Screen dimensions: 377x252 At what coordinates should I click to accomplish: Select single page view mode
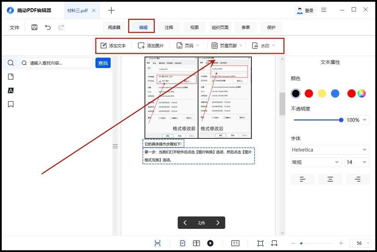pyautogui.click(x=183, y=243)
